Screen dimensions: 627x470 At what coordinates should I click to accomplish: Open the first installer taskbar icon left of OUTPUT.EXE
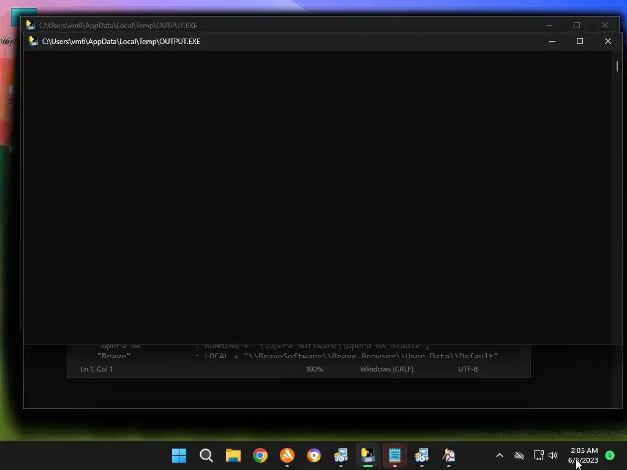coord(340,455)
